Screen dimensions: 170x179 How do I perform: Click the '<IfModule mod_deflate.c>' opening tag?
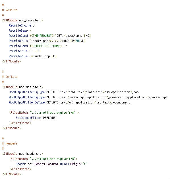pos(23,87)
